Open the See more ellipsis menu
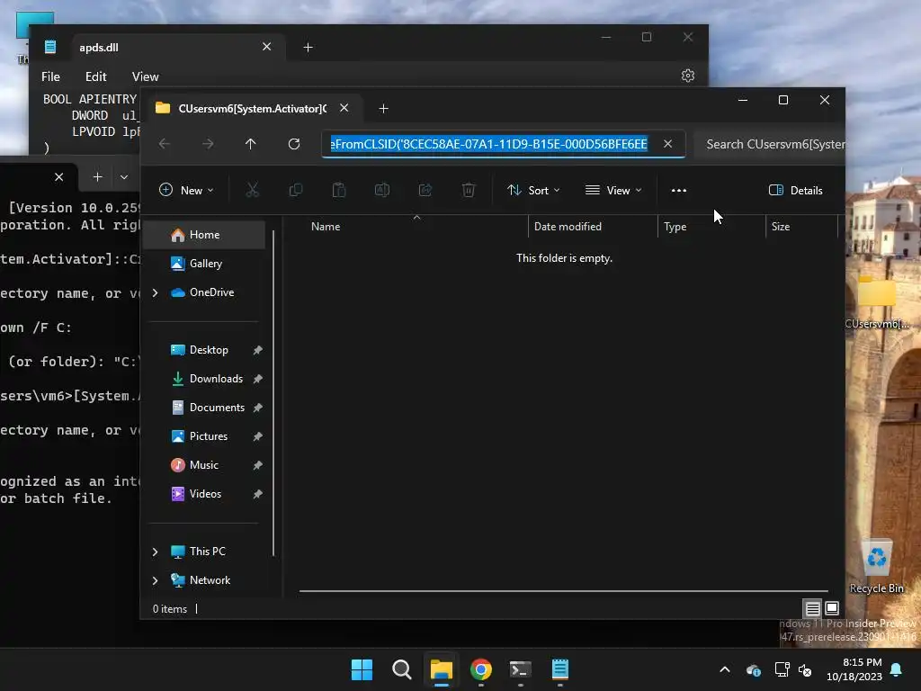 679,190
